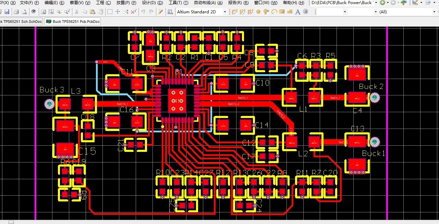Click the Buck 2 output test point pad

point(375,98)
